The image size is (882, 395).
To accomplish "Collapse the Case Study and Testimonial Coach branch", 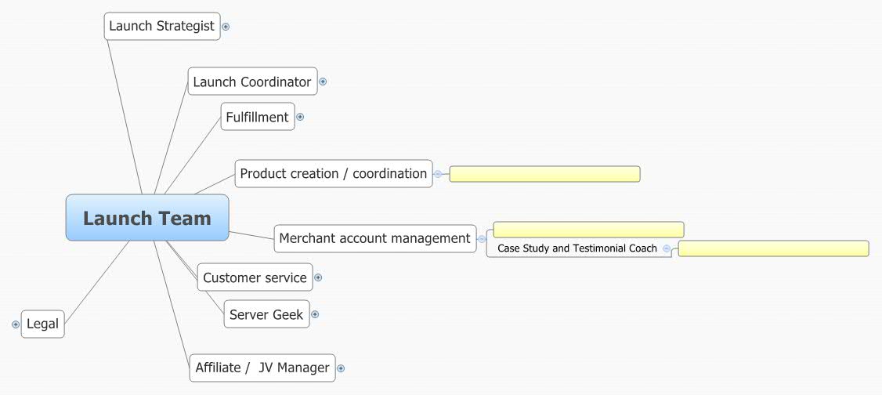I will (667, 249).
